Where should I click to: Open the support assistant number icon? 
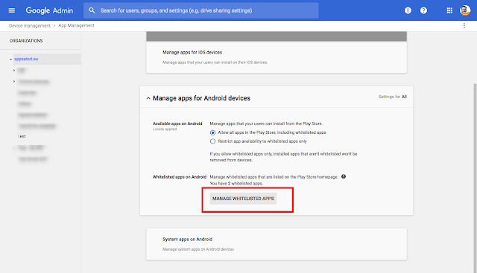[x=408, y=10]
